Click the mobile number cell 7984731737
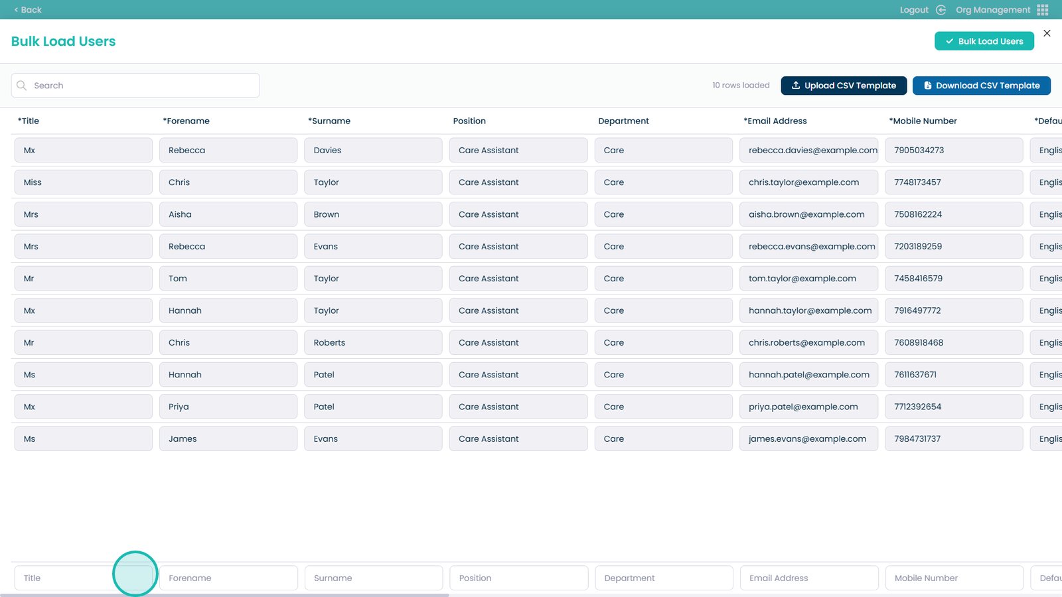1062x597 pixels. click(x=954, y=439)
